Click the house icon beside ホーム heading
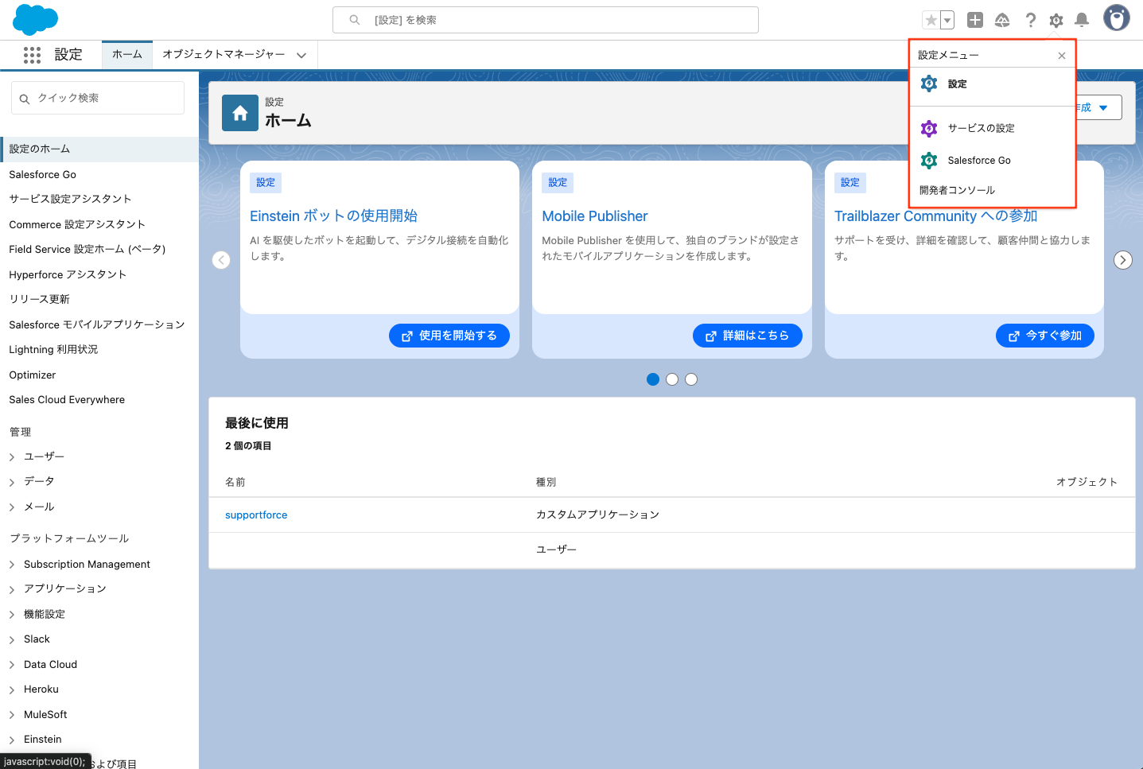The image size is (1143, 769). pyautogui.click(x=239, y=113)
